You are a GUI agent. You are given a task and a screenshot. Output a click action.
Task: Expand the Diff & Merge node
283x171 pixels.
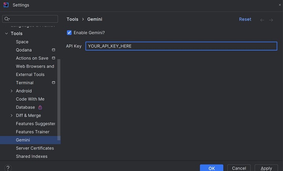tap(11, 116)
